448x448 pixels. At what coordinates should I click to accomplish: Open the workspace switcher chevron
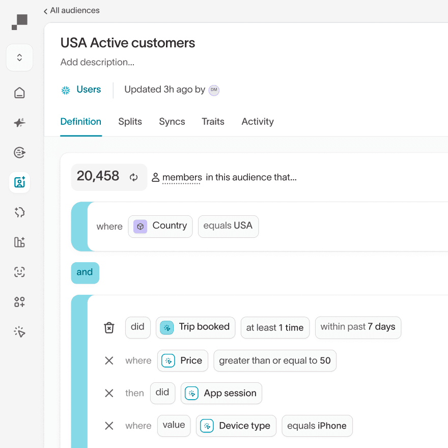click(19, 58)
